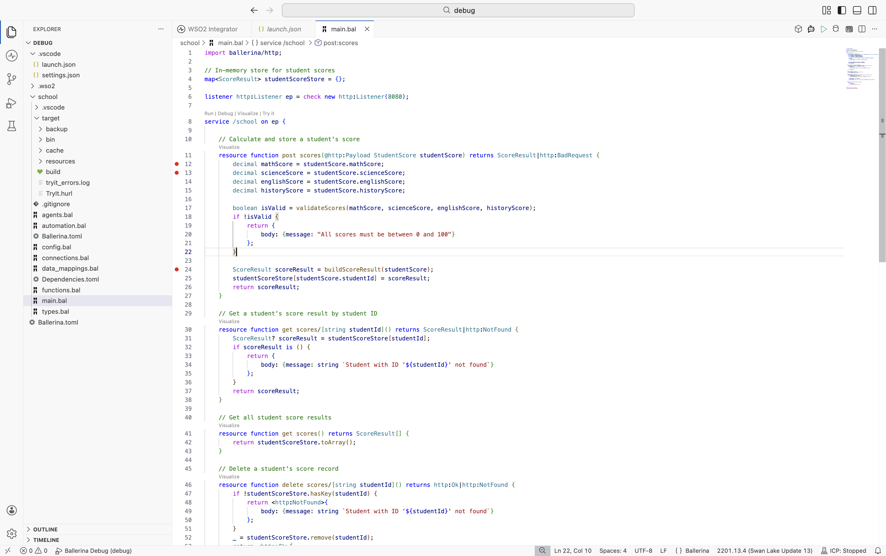Click 'ICP: Stopped' in status bar
Image resolution: width=886 pixels, height=556 pixels.
844,550
